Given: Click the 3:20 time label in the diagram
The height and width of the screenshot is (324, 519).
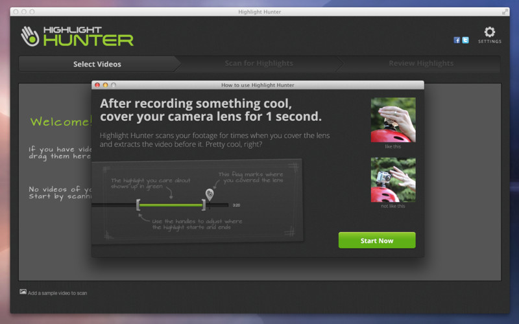Looking at the screenshot, I should click(236, 205).
